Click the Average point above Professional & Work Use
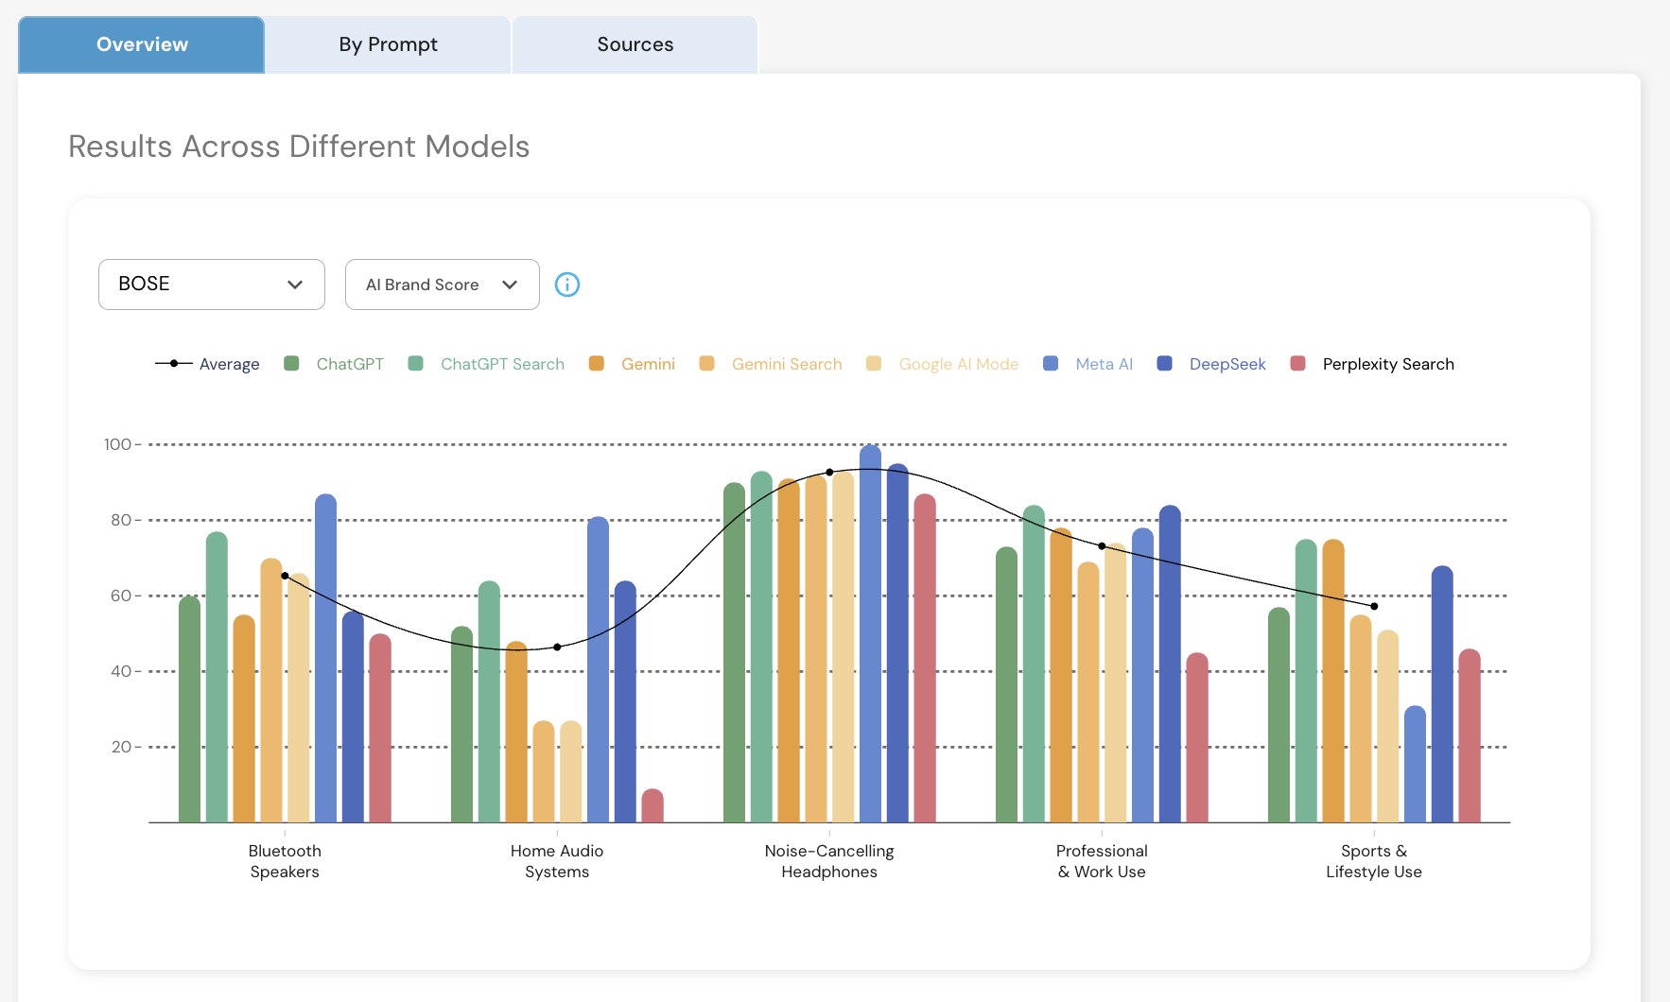 pyautogui.click(x=1102, y=546)
